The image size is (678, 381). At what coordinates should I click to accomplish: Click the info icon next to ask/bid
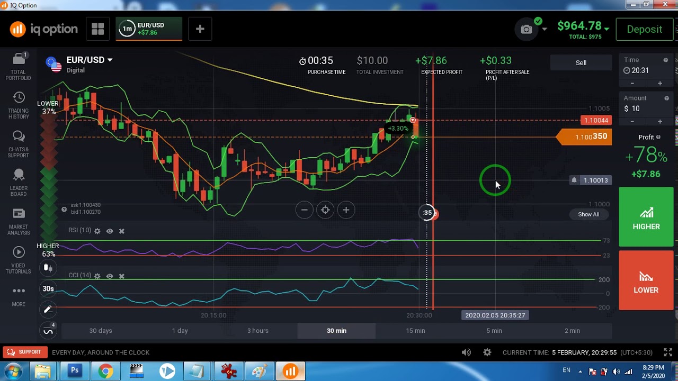(x=64, y=210)
